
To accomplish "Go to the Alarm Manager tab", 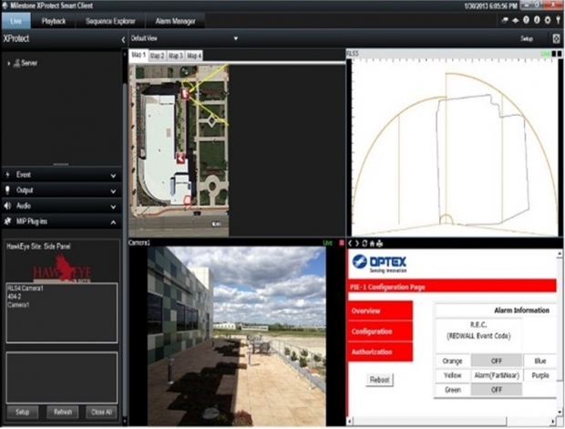I will (175, 21).
